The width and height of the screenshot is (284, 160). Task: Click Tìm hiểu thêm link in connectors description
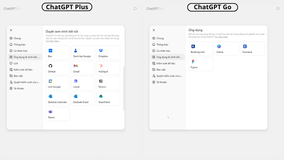coord(53,41)
